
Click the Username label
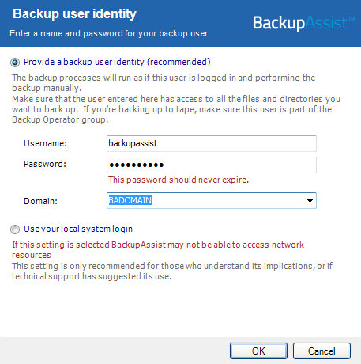46,143
